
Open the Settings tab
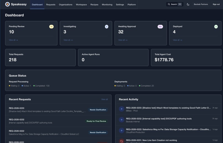click(120, 4)
